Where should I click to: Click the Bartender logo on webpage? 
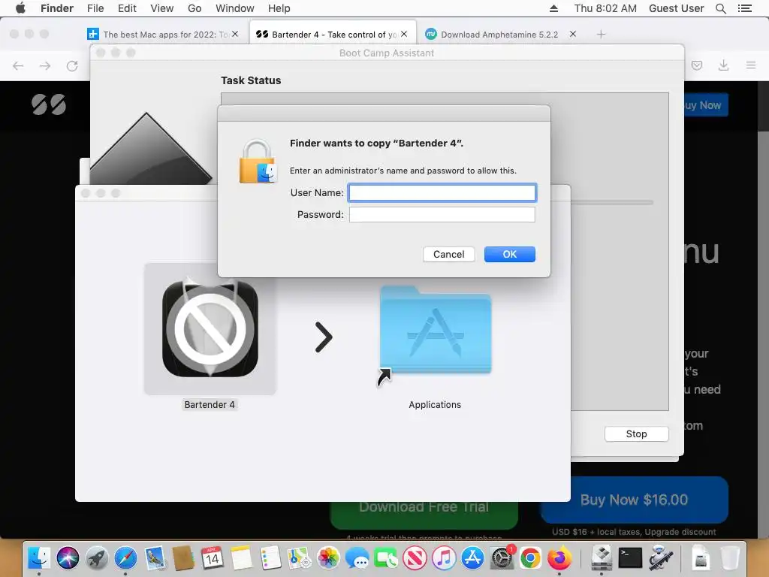(x=49, y=104)
